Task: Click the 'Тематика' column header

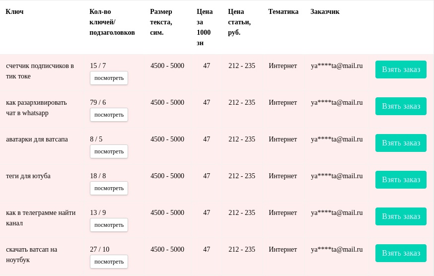Action: tap(283, 11)
